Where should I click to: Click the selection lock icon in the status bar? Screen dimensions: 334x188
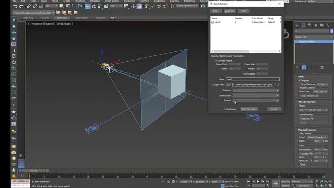[168, 181]
